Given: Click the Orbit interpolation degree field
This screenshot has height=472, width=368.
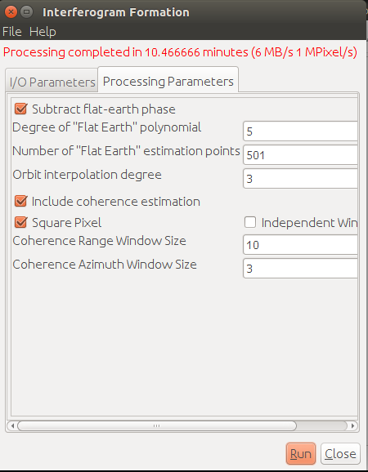Looking at the screenshot, I should point(300,179).
